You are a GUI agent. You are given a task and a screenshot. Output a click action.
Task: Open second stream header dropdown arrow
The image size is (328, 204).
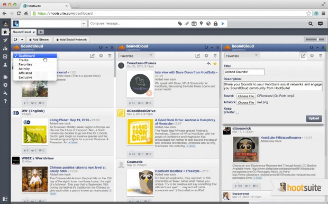tap(212, 47)
